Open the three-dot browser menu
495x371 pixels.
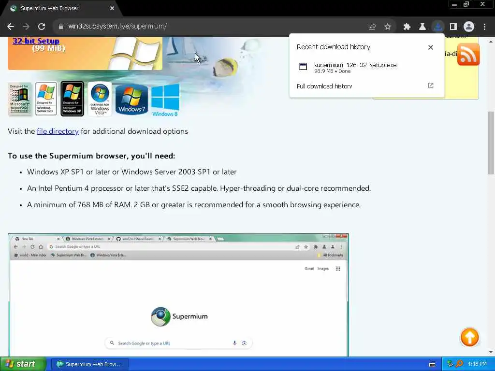[x=484, y=27]
